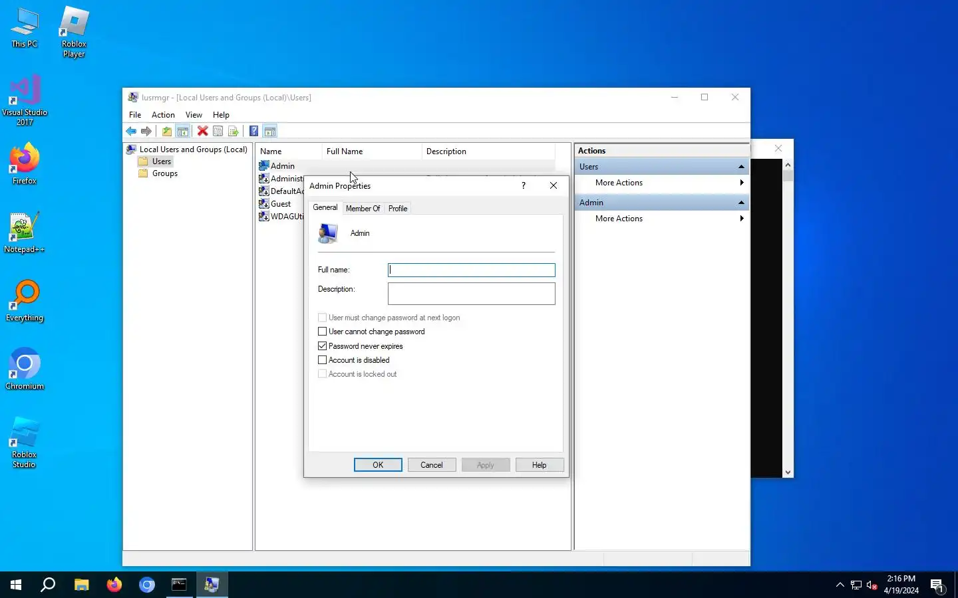958x598 pixels.
Task: Open Chromium from the taskbar
Action: click(x=147, y=585)
